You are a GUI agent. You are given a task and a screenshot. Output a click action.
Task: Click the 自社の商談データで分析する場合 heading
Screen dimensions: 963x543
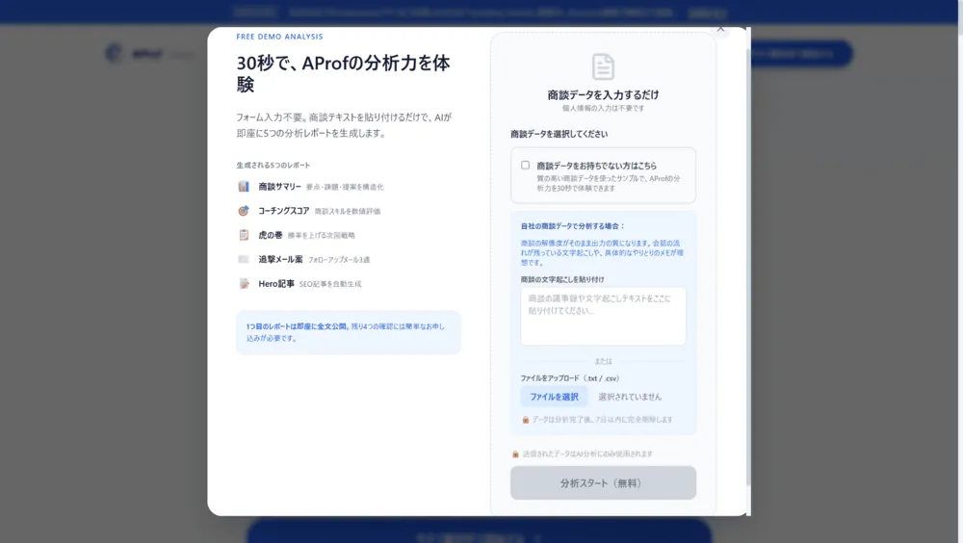click(x=572, y=226)
